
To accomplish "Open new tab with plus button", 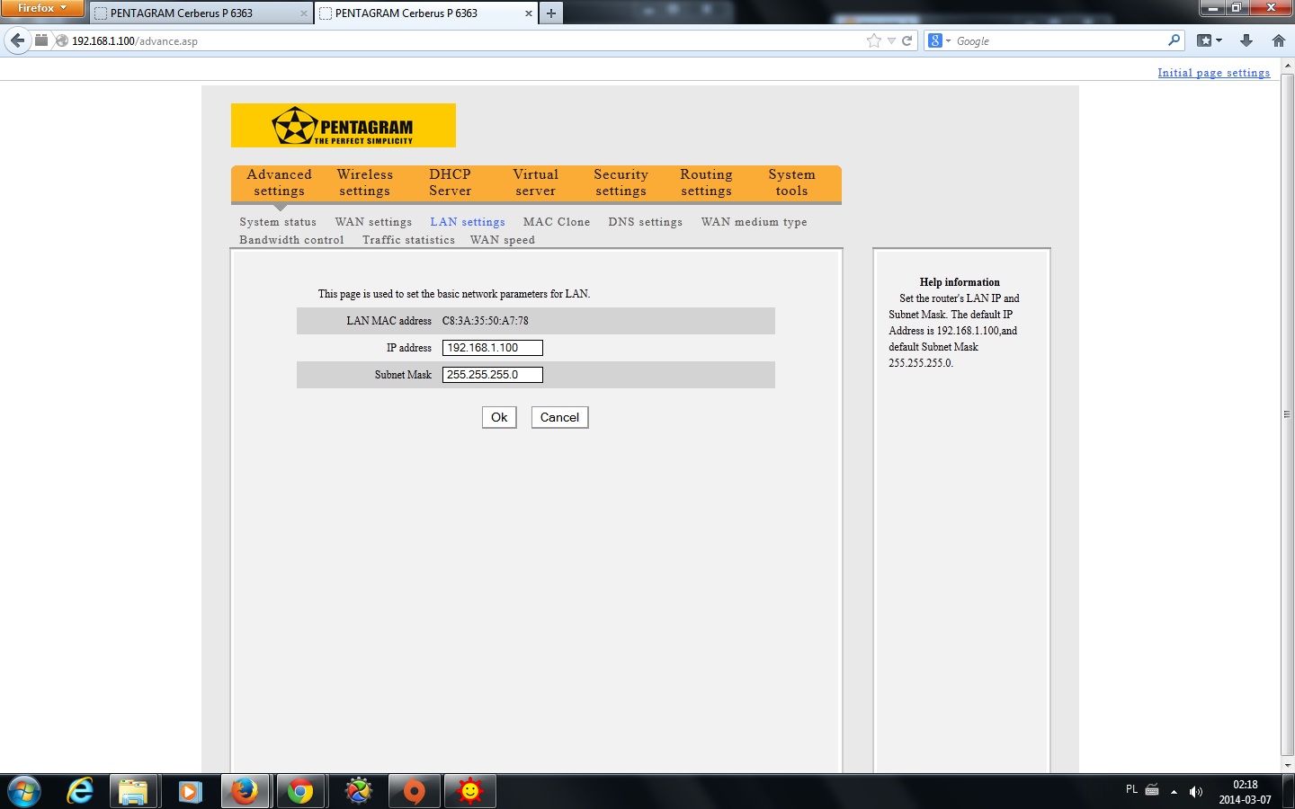I will [551, 13].
